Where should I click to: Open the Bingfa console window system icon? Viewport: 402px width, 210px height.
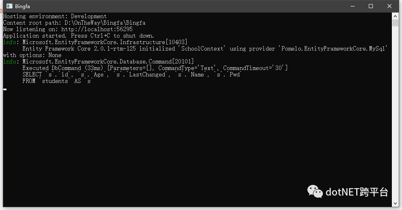click(9, 6)
